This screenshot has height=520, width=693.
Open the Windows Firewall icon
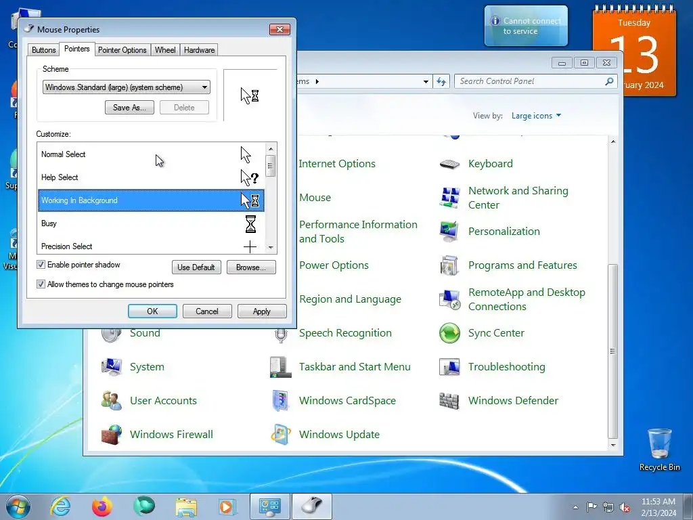click(112, 434)
